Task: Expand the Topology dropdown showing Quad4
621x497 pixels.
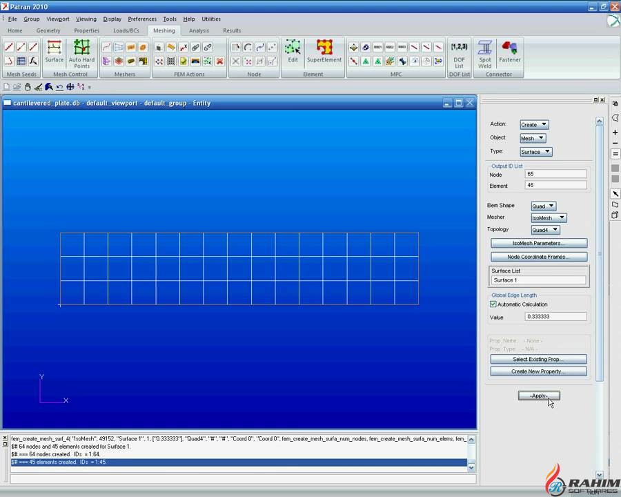Action: click(x=545, y=230)
